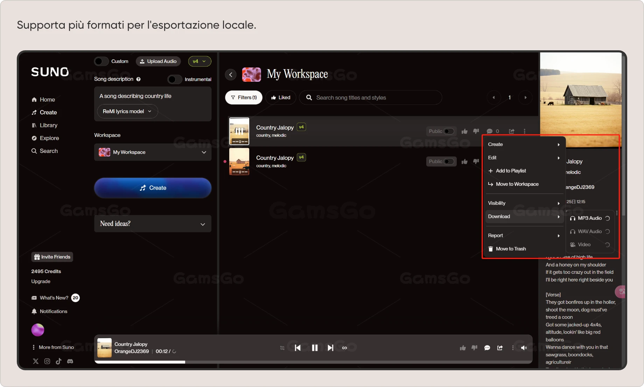644x387 pixels.
Task: Open comments on first Country Jalopy song
Action: click(492, 131)
